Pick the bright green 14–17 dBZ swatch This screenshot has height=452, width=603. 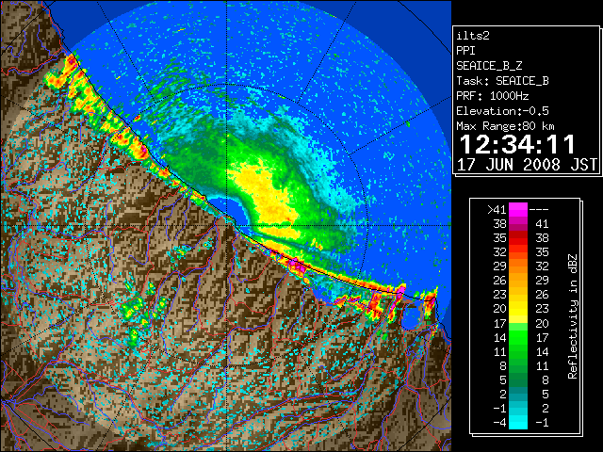(x=518, y=337)
